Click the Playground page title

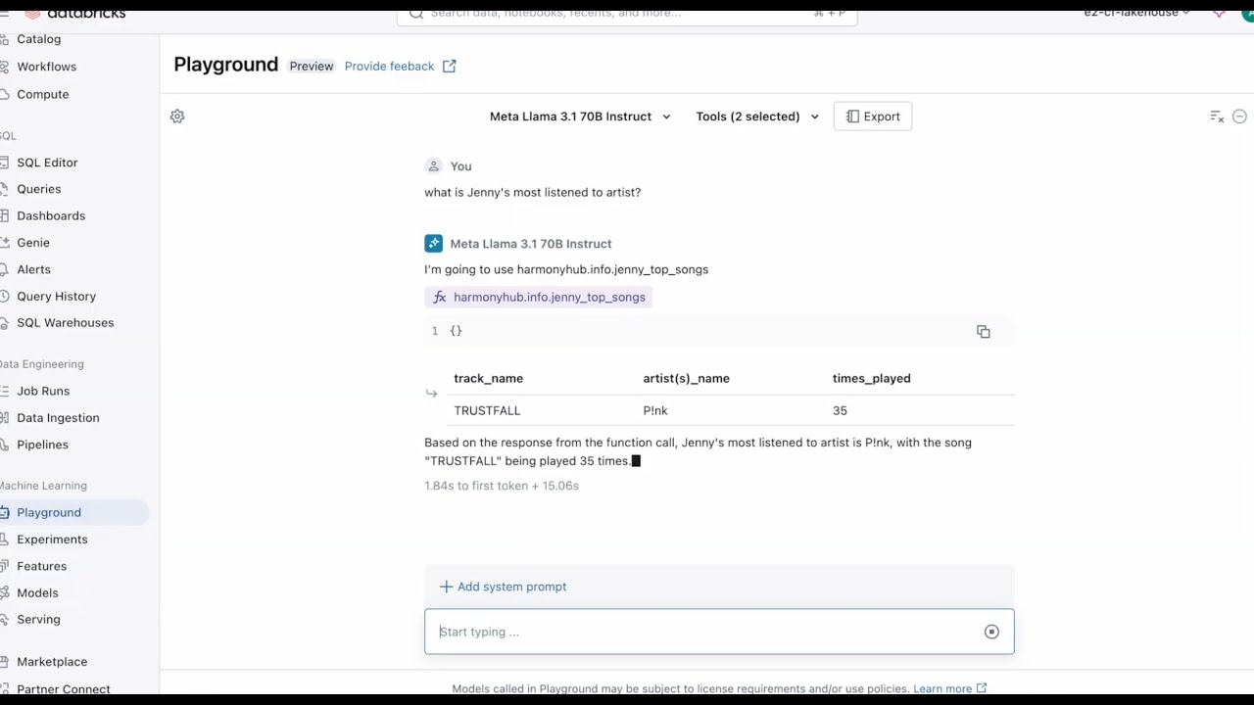(x=225, y=65)
